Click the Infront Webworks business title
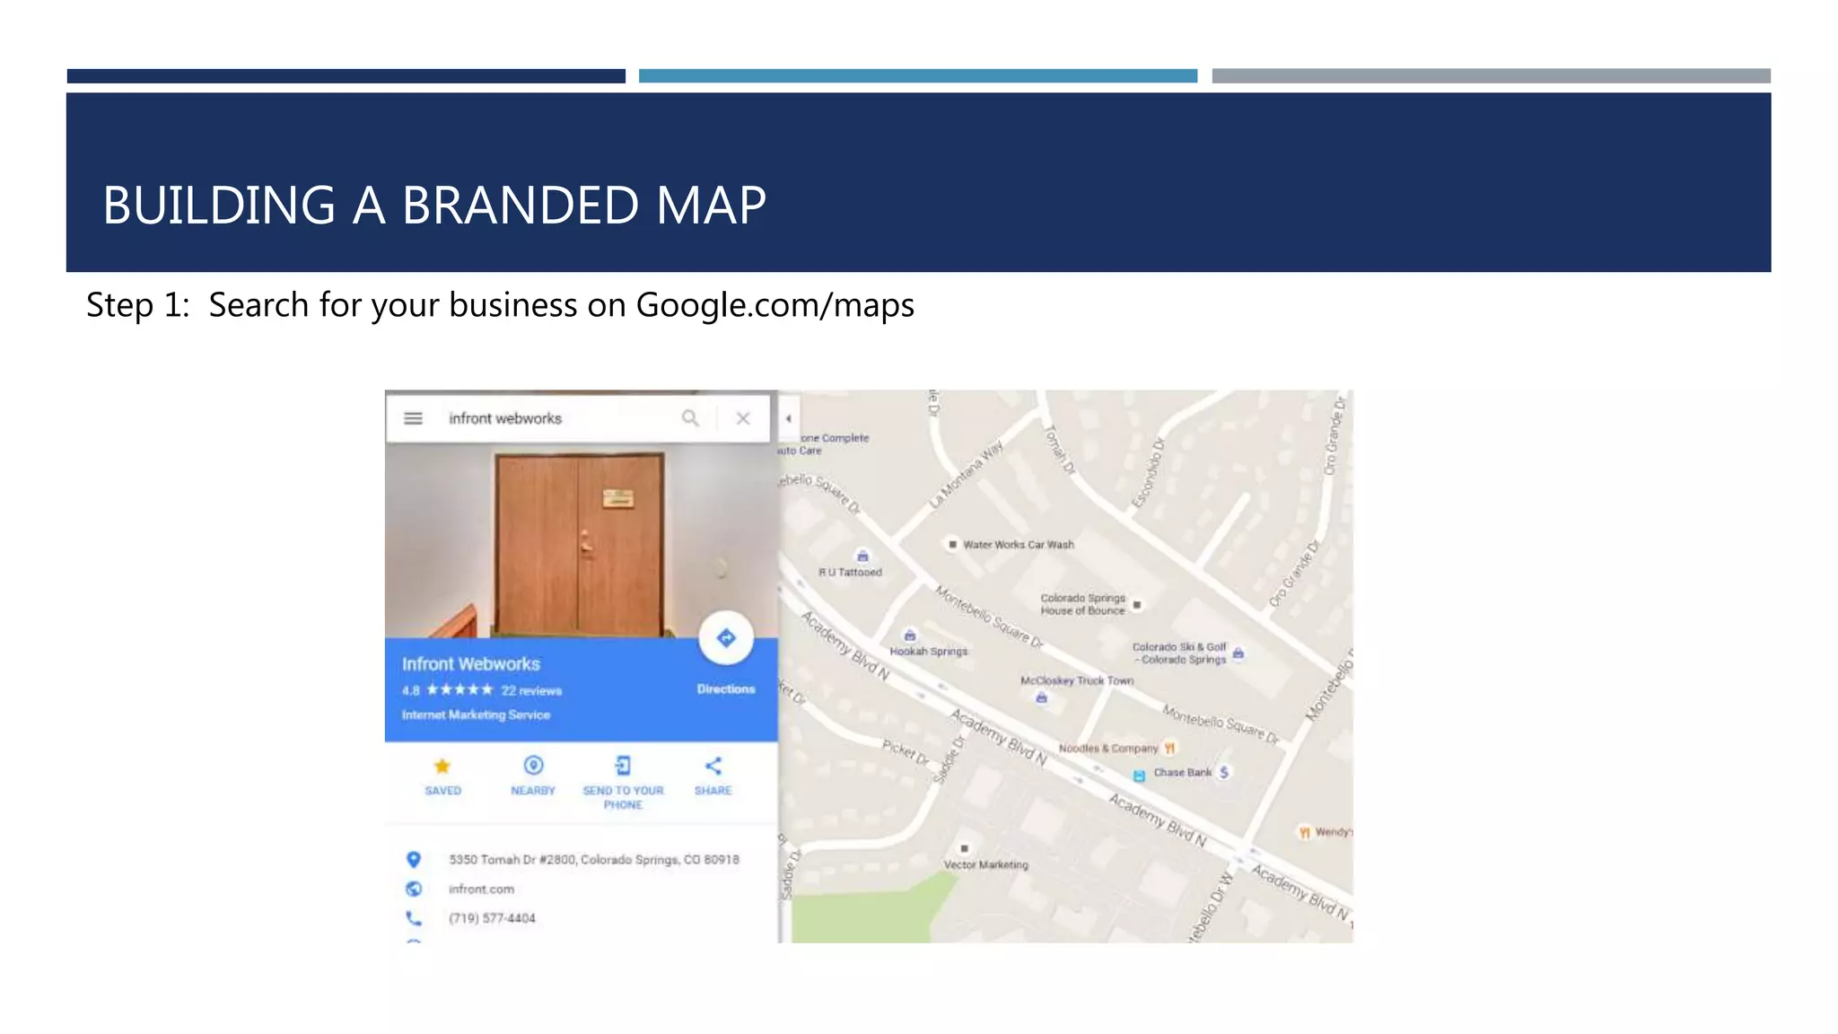 (x=471, y=664)
